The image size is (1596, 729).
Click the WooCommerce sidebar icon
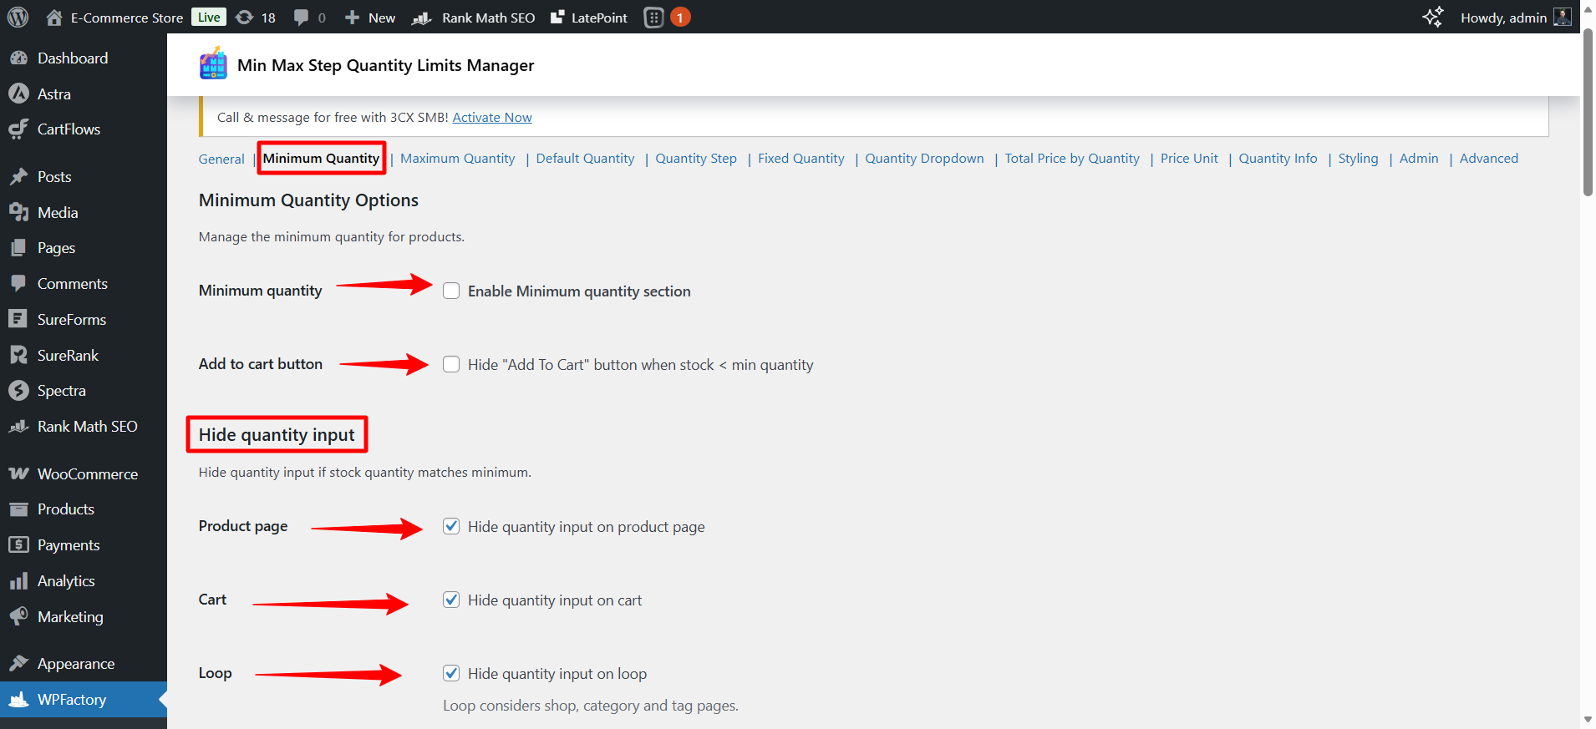[18, 473]
